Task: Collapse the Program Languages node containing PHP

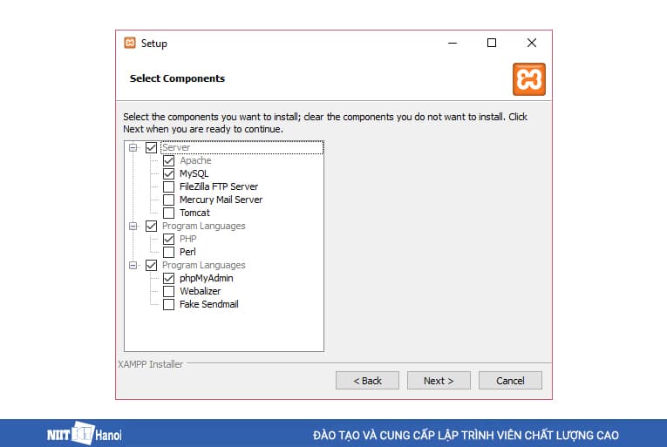Action: (x=133, y=226)
